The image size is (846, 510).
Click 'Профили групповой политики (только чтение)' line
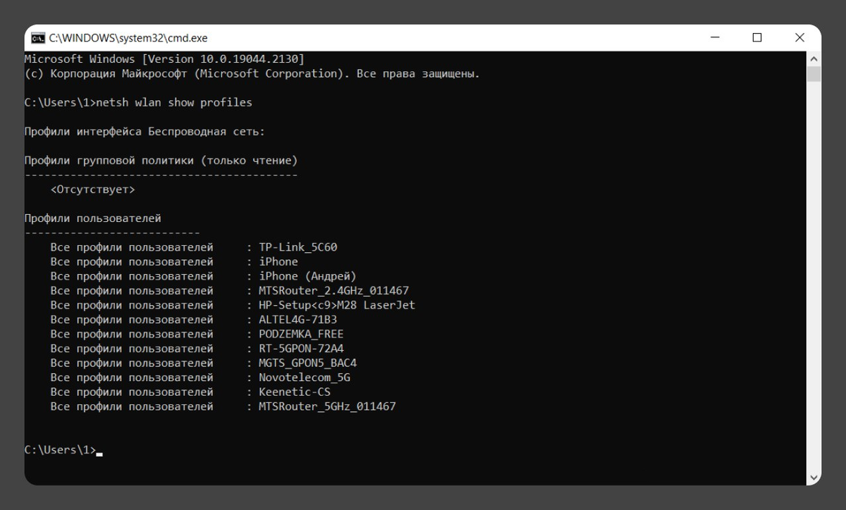point(161,161)
